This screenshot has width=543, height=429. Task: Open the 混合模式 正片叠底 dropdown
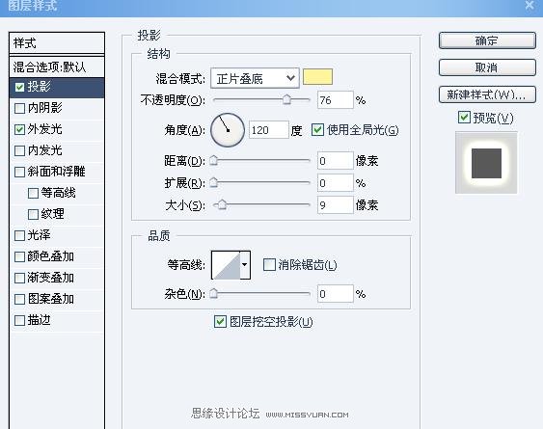click(255, 78)
